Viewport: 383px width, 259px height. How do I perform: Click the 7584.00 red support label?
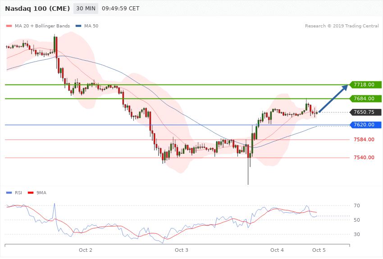364,139
